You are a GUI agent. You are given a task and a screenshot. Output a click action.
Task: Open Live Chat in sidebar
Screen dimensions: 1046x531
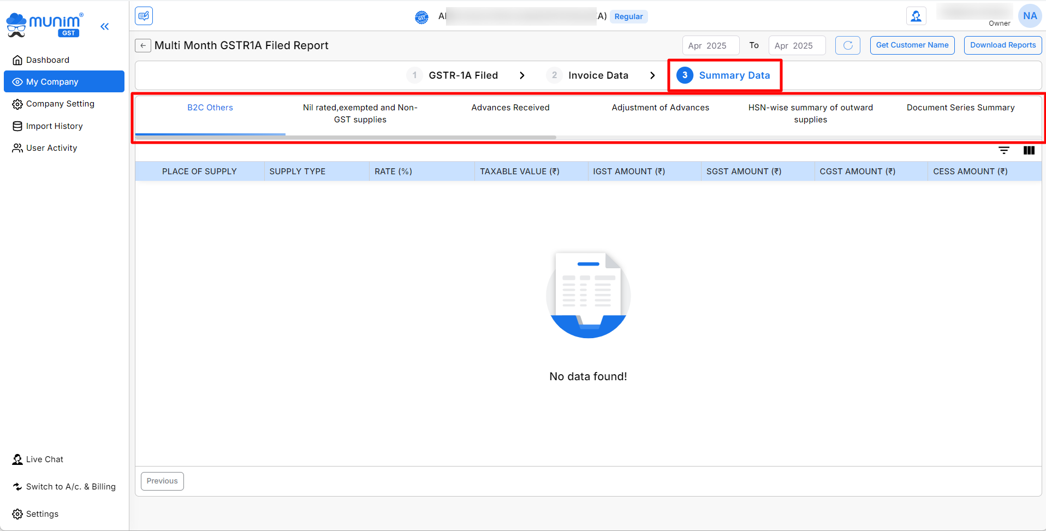tap(45, 459)
